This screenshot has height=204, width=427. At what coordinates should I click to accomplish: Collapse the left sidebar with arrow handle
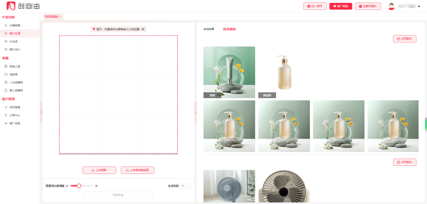click(x=41, y=112)
